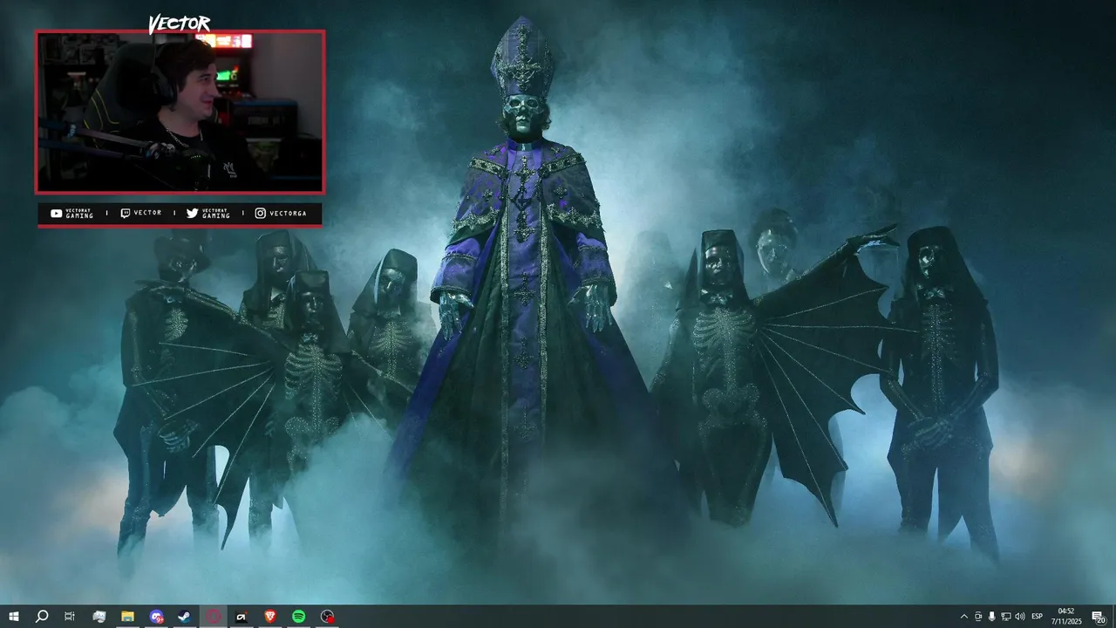Open File Explorer folder icon
Image resolution: width=1116 pixels, height=628 pixels.
(127, 617)
